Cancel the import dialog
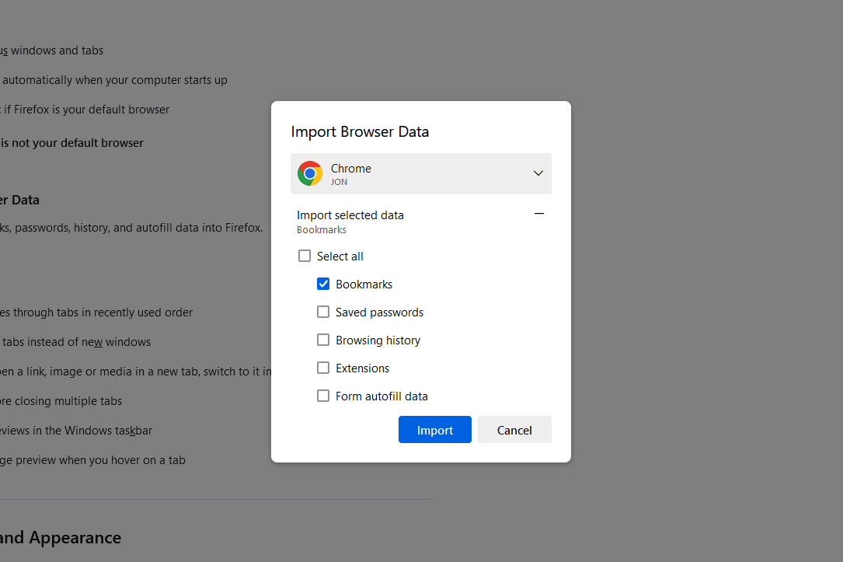Image resolution: width=843 pixels, height=562 pixels. pyautogui.click(x=514, y=430)
